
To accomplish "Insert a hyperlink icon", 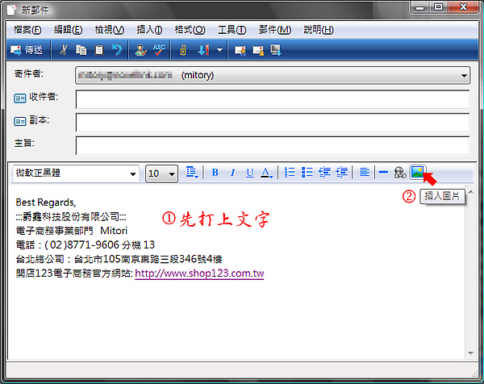I will click(x=400, y=173).
